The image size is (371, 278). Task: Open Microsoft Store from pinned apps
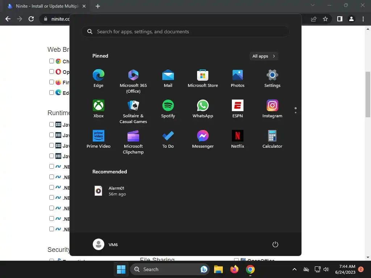click(203, 79)
